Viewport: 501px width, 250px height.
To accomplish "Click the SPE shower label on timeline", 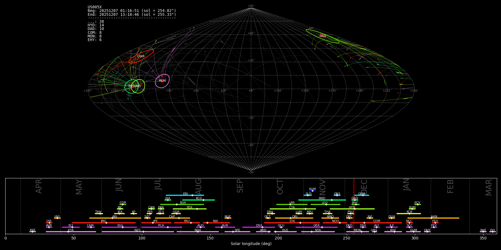I will click(237, 230).
